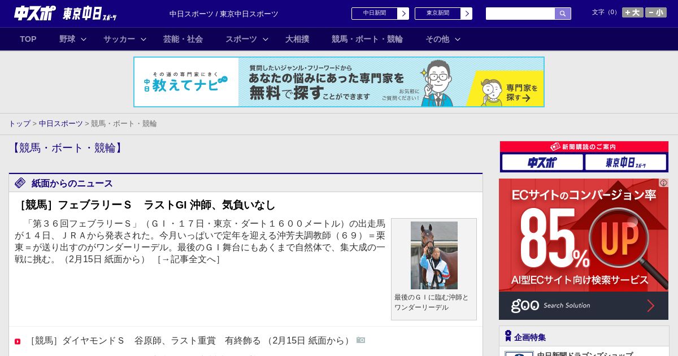Click the 企画特集 section heading

pyautogui.click(x=530, y=337)
